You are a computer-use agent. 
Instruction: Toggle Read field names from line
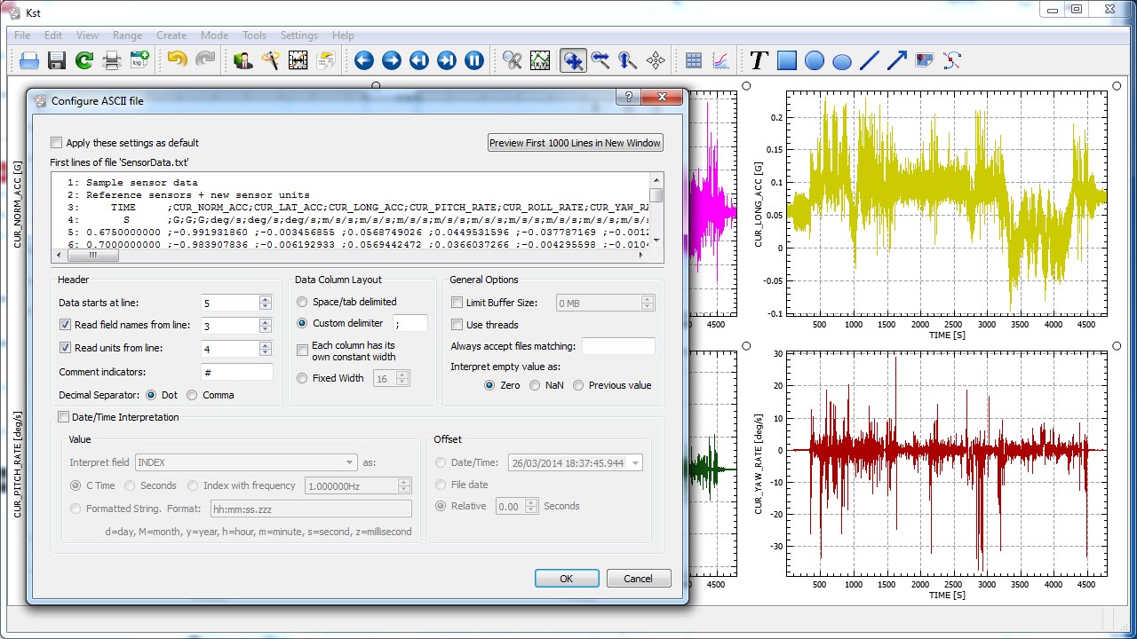coord(65,325)
